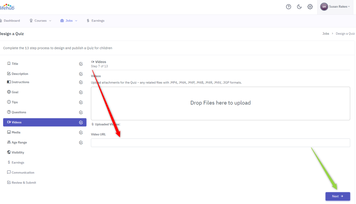The image size is (356, 204).
Task: Click the SR user avatar
Action: (324, 7)
